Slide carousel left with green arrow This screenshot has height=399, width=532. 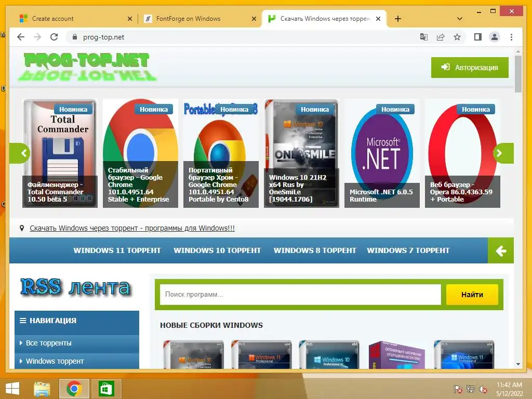point(20,153)
